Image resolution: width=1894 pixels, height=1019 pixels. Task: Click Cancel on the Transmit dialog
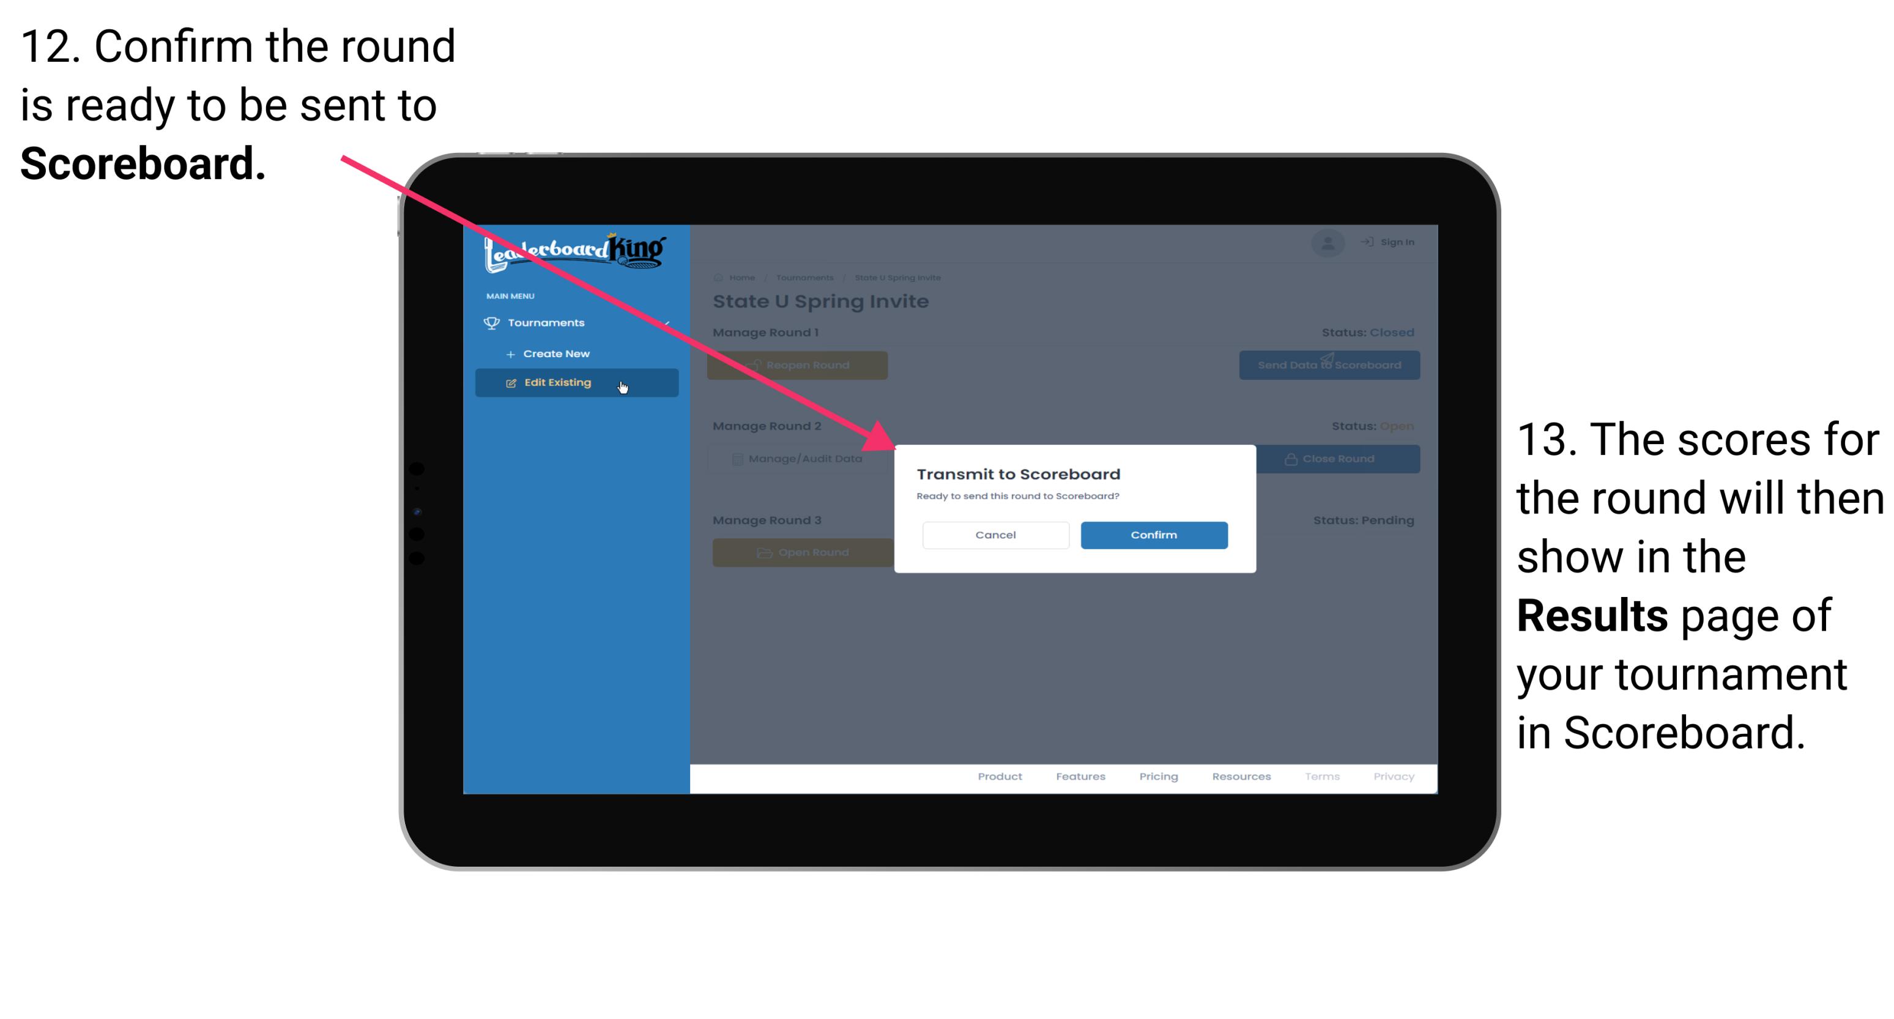995,533
